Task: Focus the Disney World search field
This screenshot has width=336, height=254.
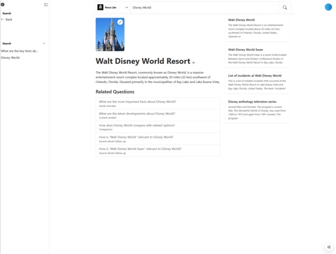Action: (x=204, y=7)
